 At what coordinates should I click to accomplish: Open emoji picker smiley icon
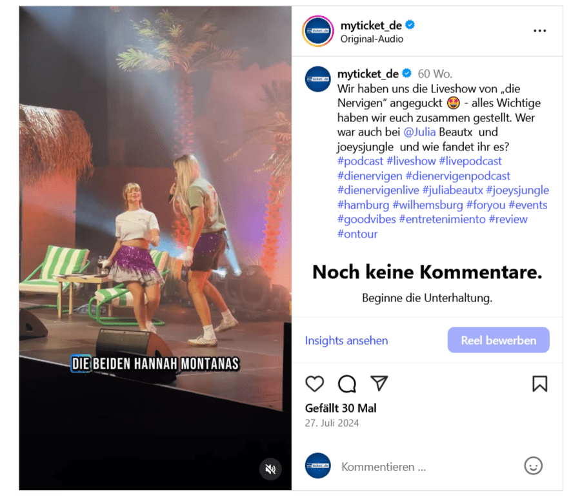point(534,465)
